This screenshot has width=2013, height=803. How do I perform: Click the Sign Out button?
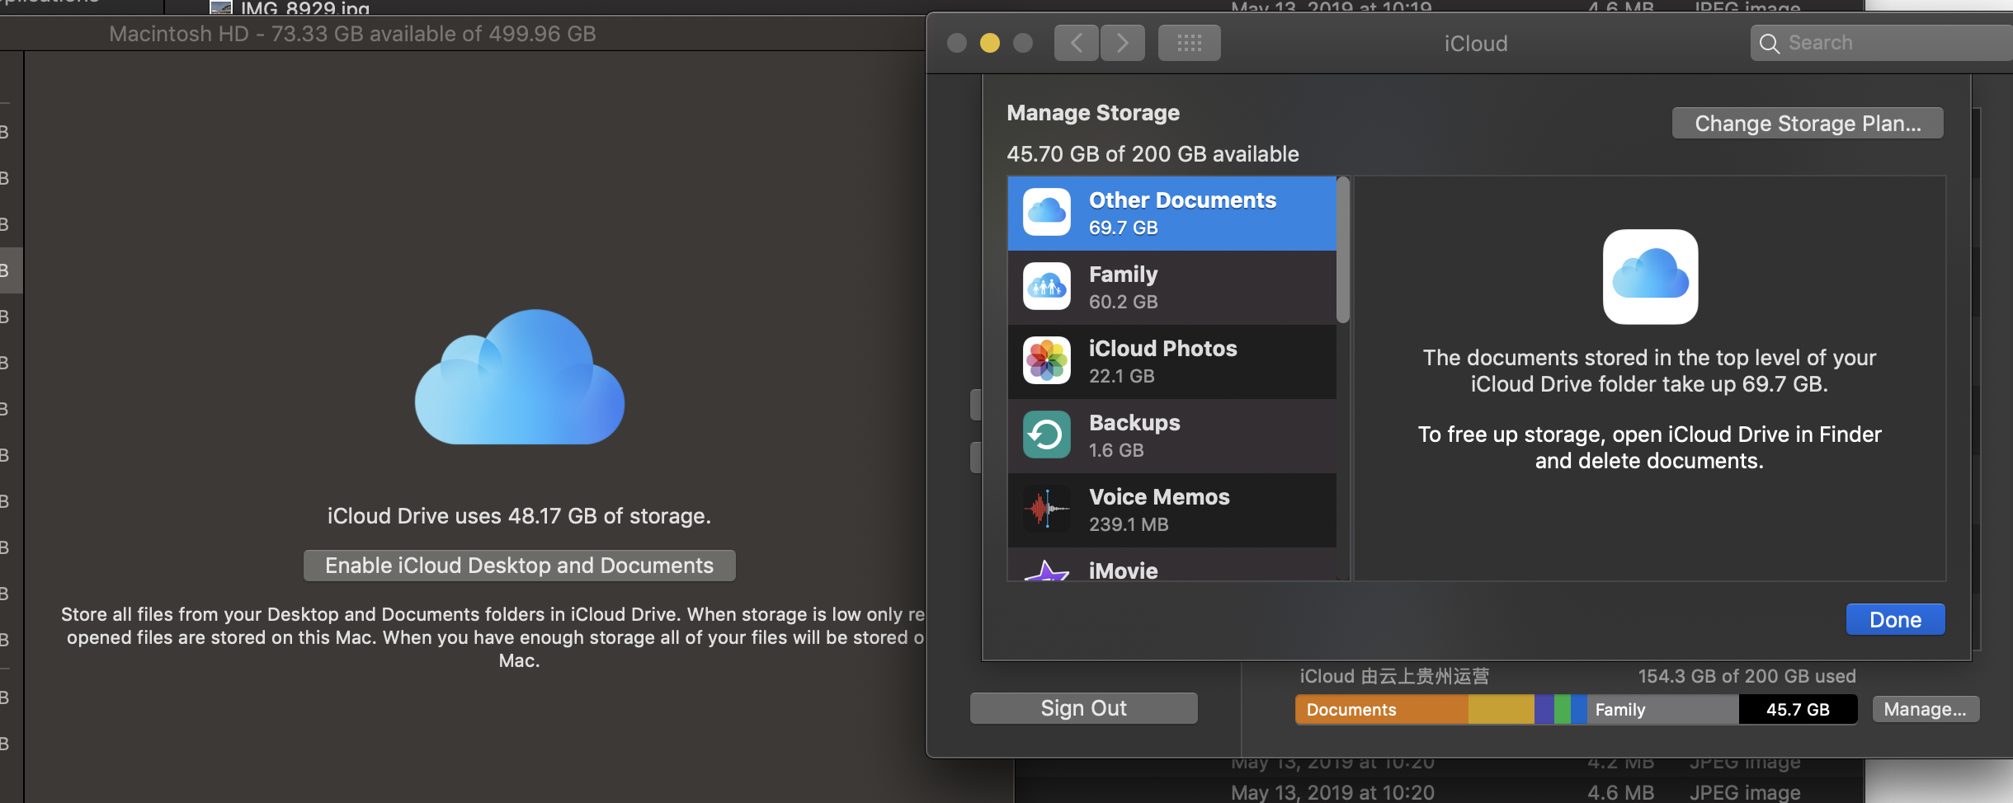click(x=1083, y=708)
